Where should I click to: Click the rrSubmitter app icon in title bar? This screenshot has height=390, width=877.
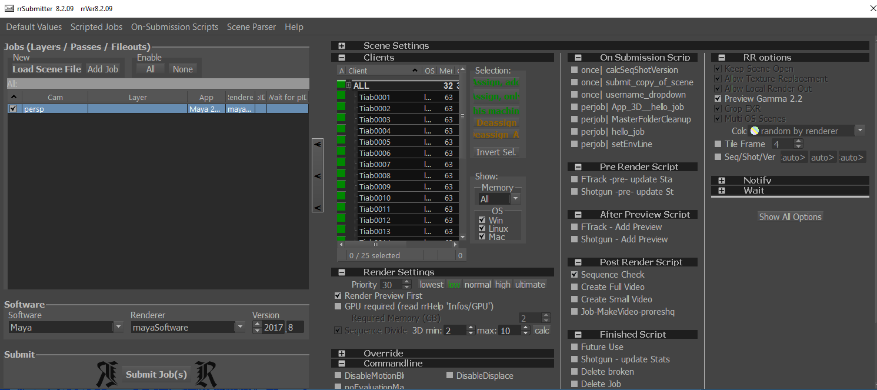click(x=10, y=9)
